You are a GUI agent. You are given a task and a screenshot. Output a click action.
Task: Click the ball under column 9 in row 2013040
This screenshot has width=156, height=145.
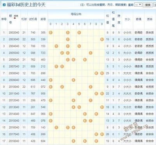click(x=102, y=107)
